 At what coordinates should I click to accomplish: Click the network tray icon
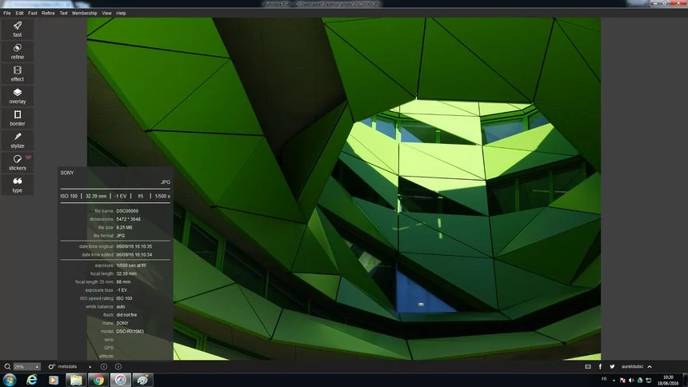(649, 380)
